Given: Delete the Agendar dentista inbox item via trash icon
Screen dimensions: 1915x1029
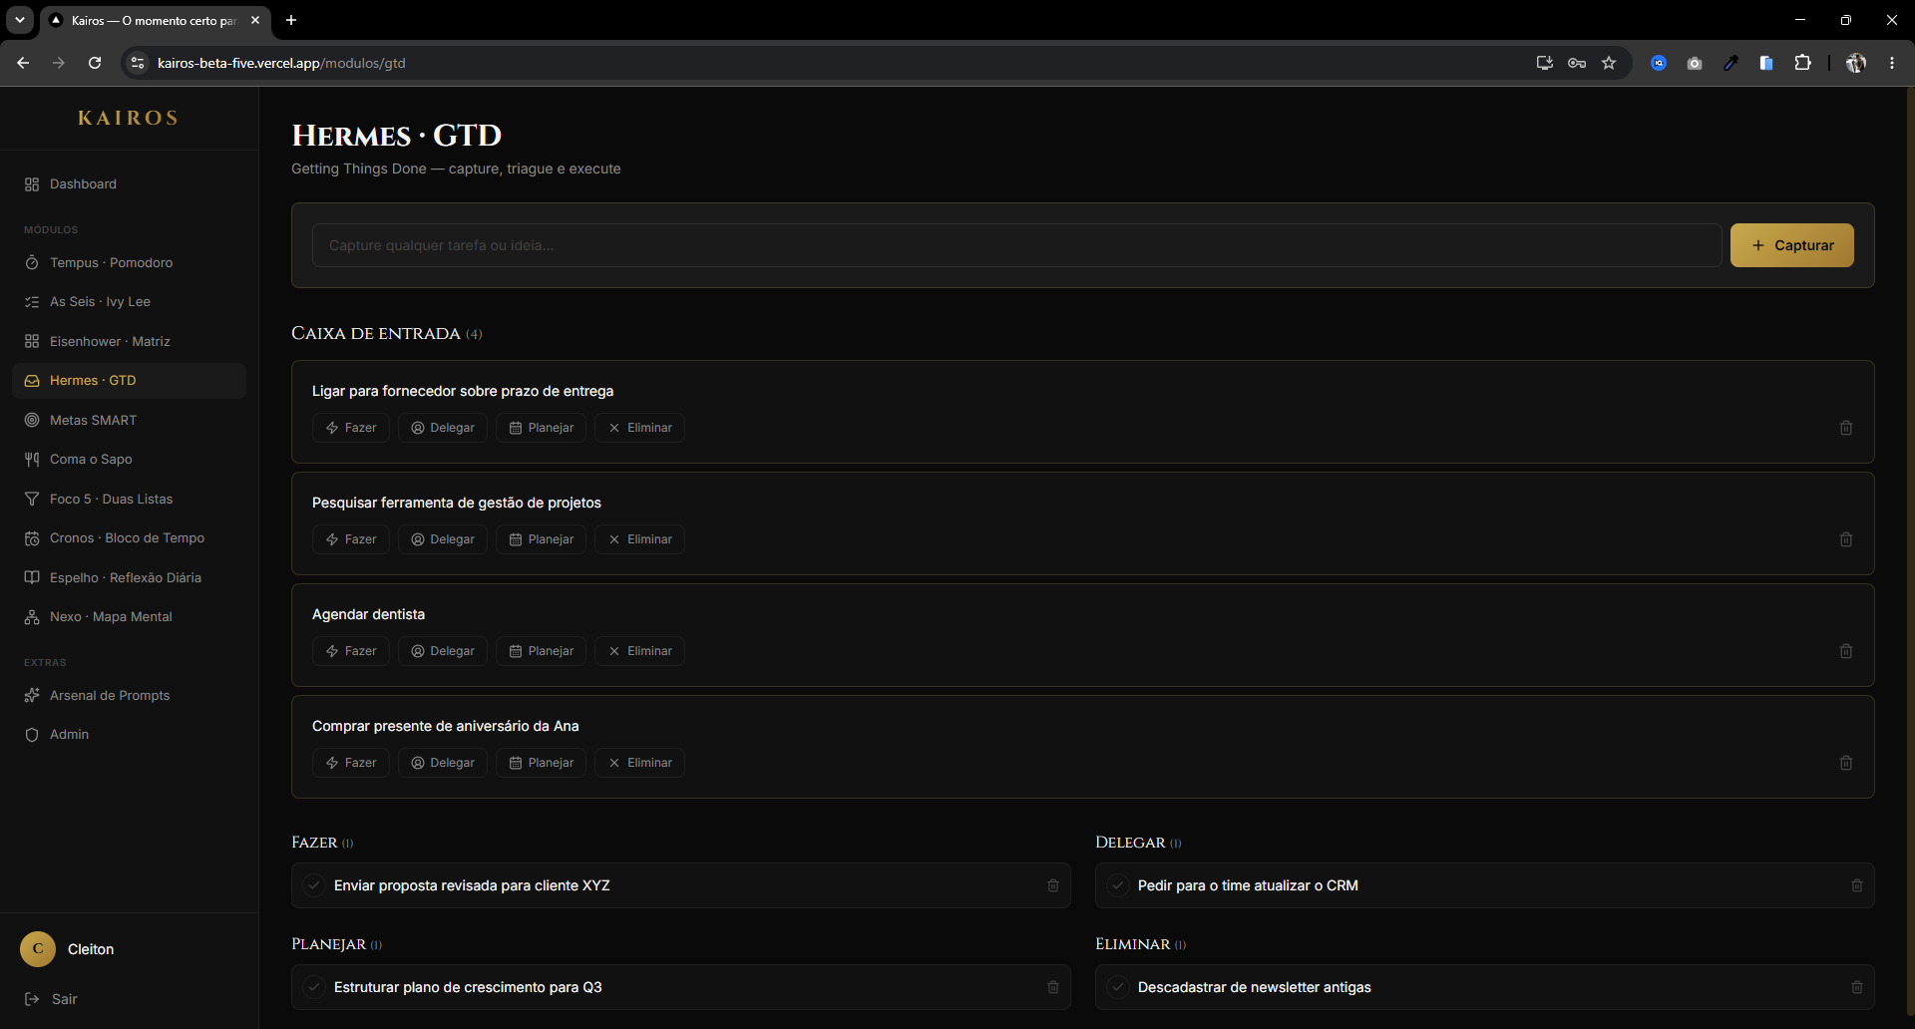Looking at the screenshot, I should tap(1846, 651).
